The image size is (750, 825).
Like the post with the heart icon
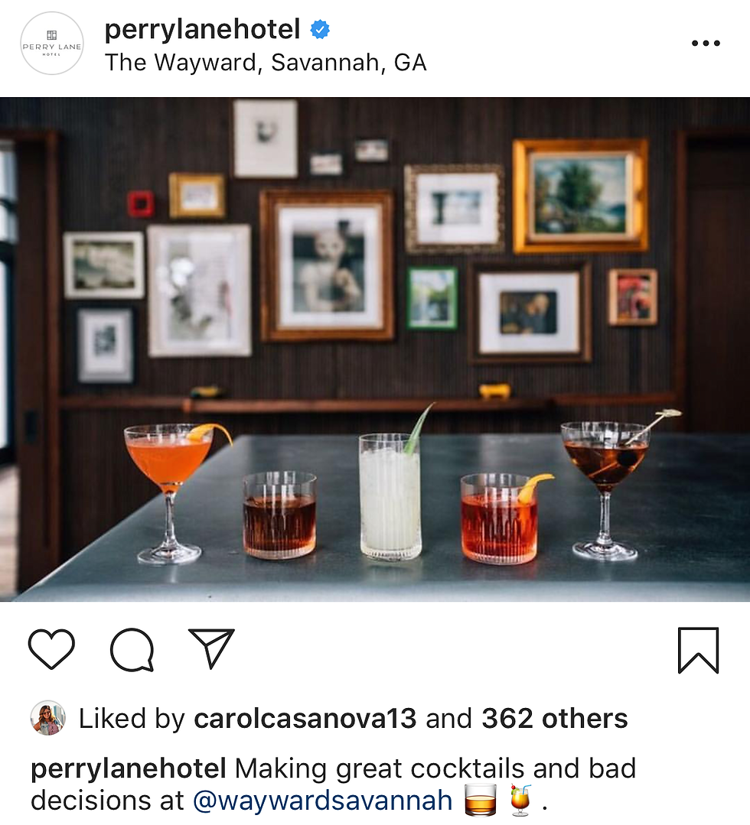[x=51, y=648]
